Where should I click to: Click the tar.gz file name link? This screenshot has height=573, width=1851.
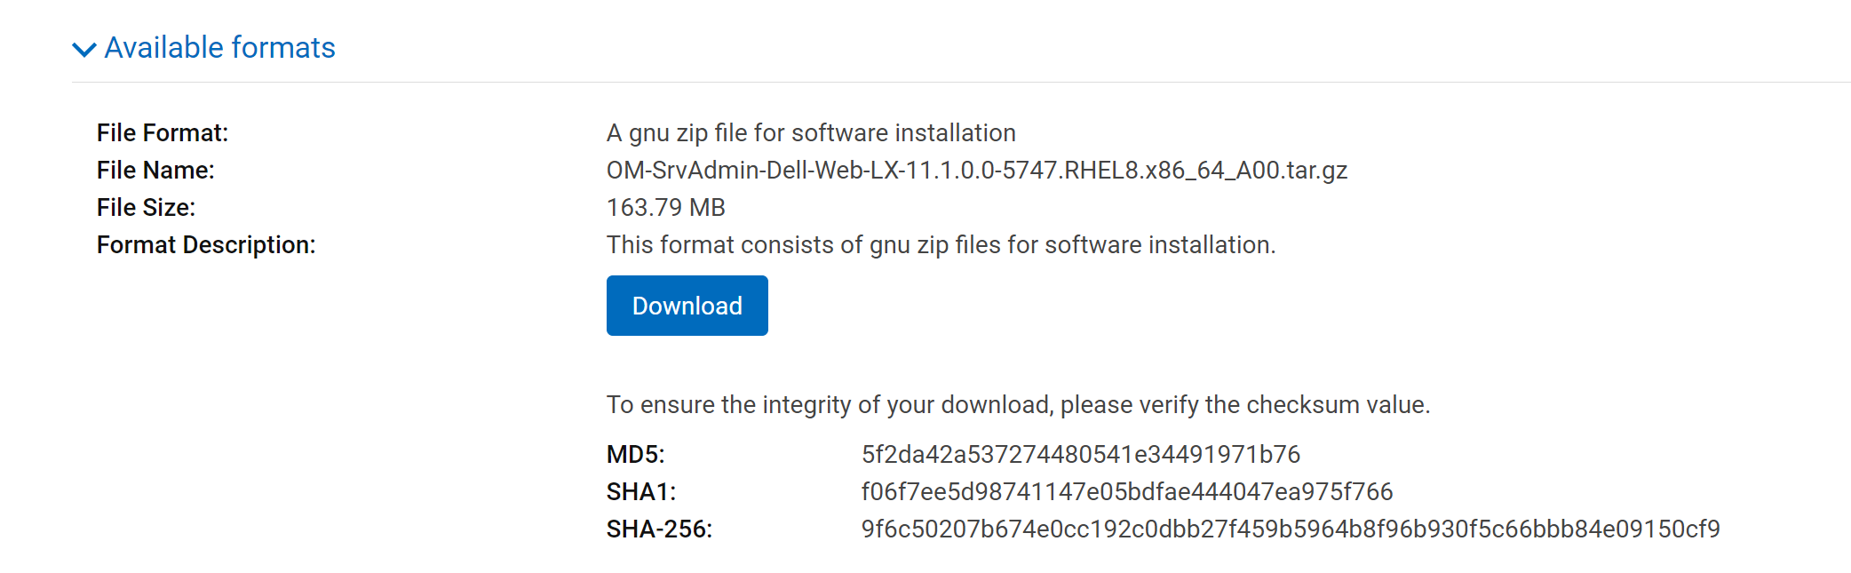977,170
